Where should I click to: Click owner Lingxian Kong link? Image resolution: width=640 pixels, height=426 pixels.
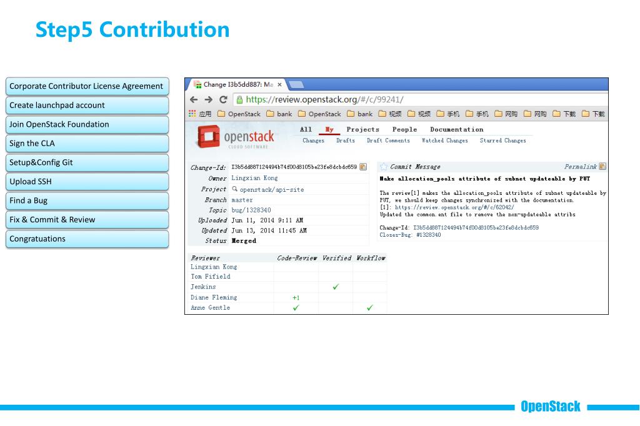click(255, 178)
